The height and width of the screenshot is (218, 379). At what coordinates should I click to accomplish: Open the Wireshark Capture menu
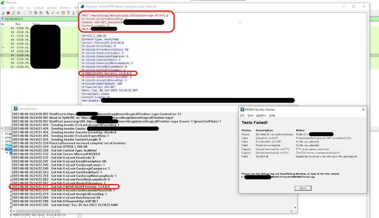39,8
